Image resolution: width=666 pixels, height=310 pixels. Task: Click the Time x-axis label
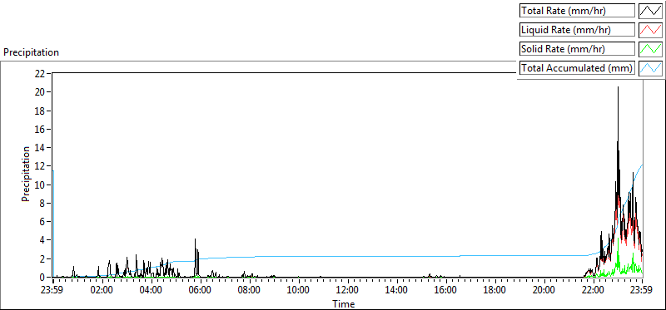pyautogui.click(x=343, y=303)
